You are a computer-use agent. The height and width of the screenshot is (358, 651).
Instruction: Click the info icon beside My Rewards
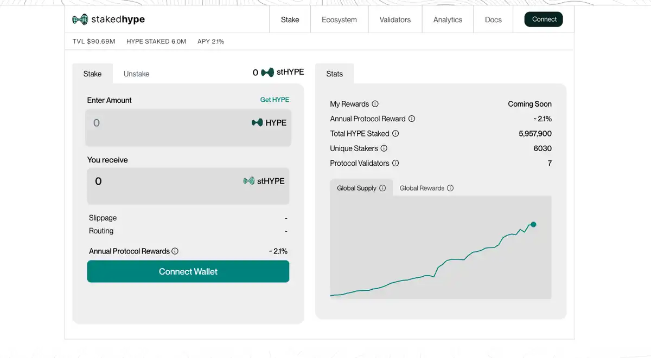pyautogui.click(x=375, y=104)
